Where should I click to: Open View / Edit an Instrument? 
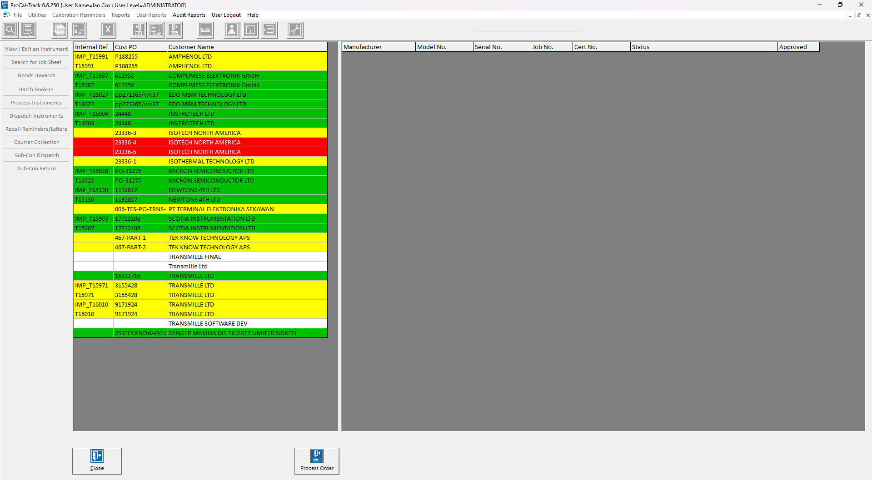[x=36, y=49]
